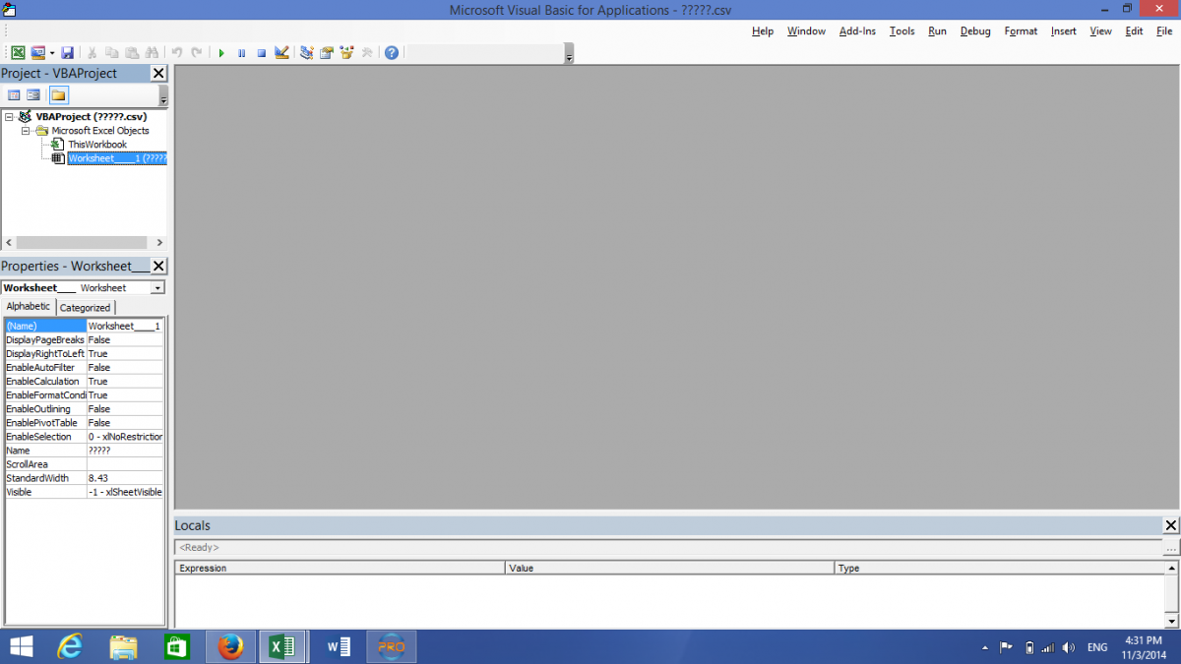Screen dimensions: 1181x664
Task: Close the Locals window
Action: point(1170,526)
